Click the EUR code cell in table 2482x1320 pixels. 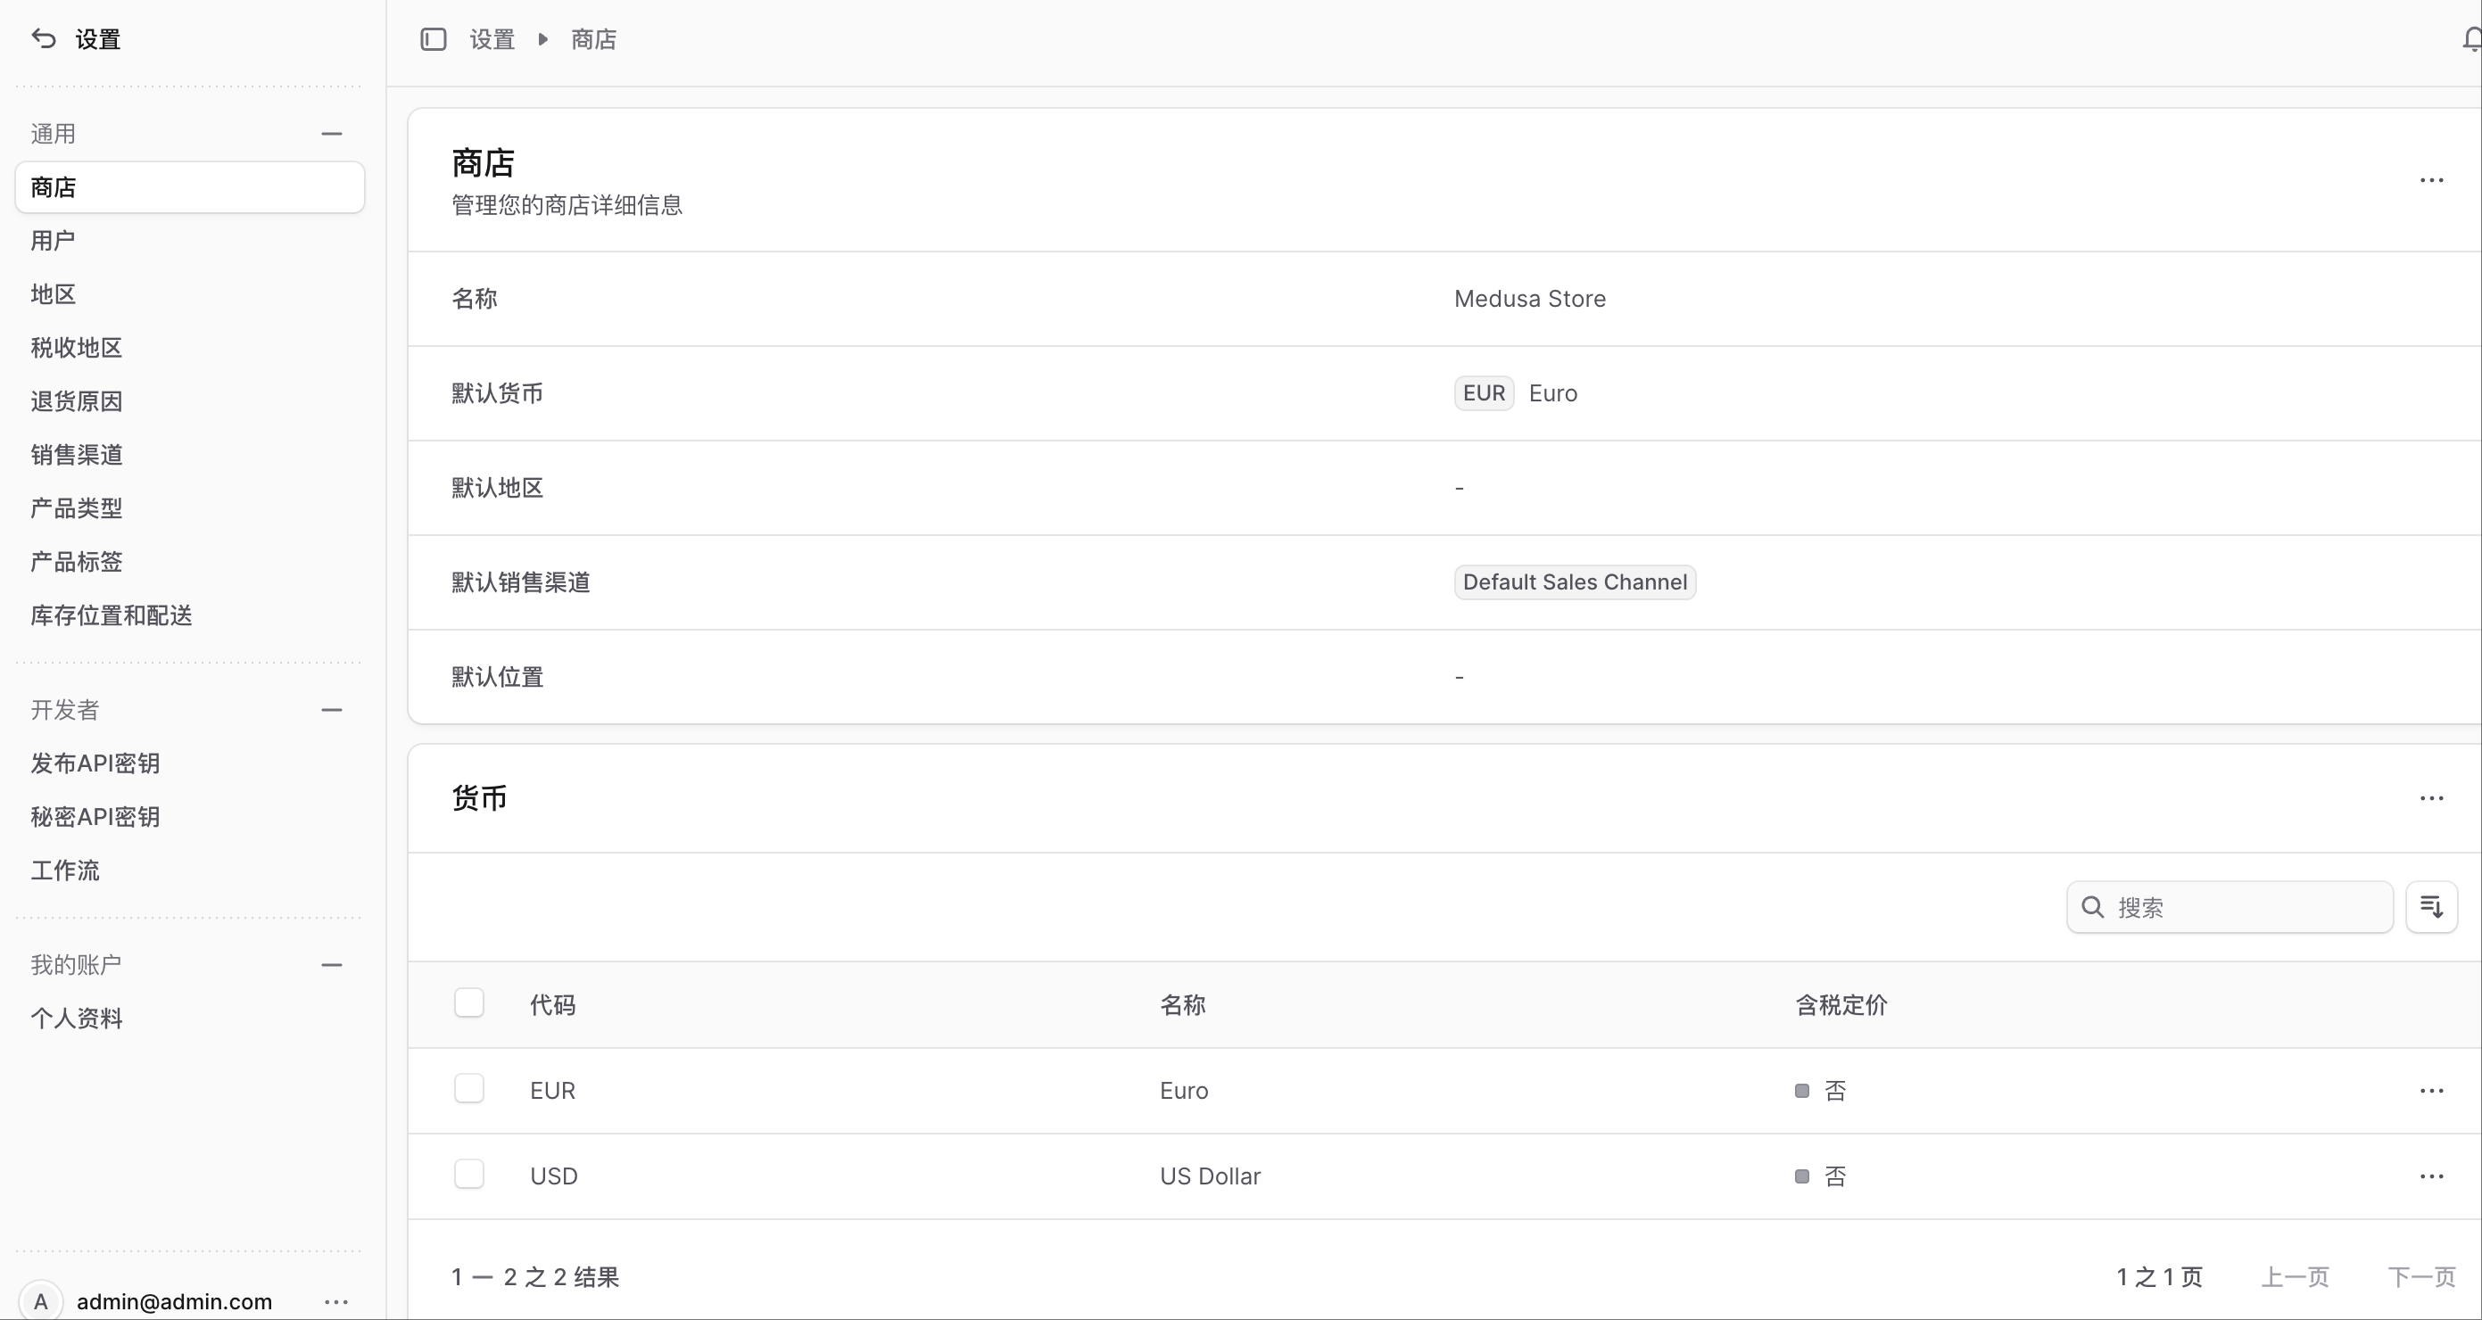point(553,1091)
